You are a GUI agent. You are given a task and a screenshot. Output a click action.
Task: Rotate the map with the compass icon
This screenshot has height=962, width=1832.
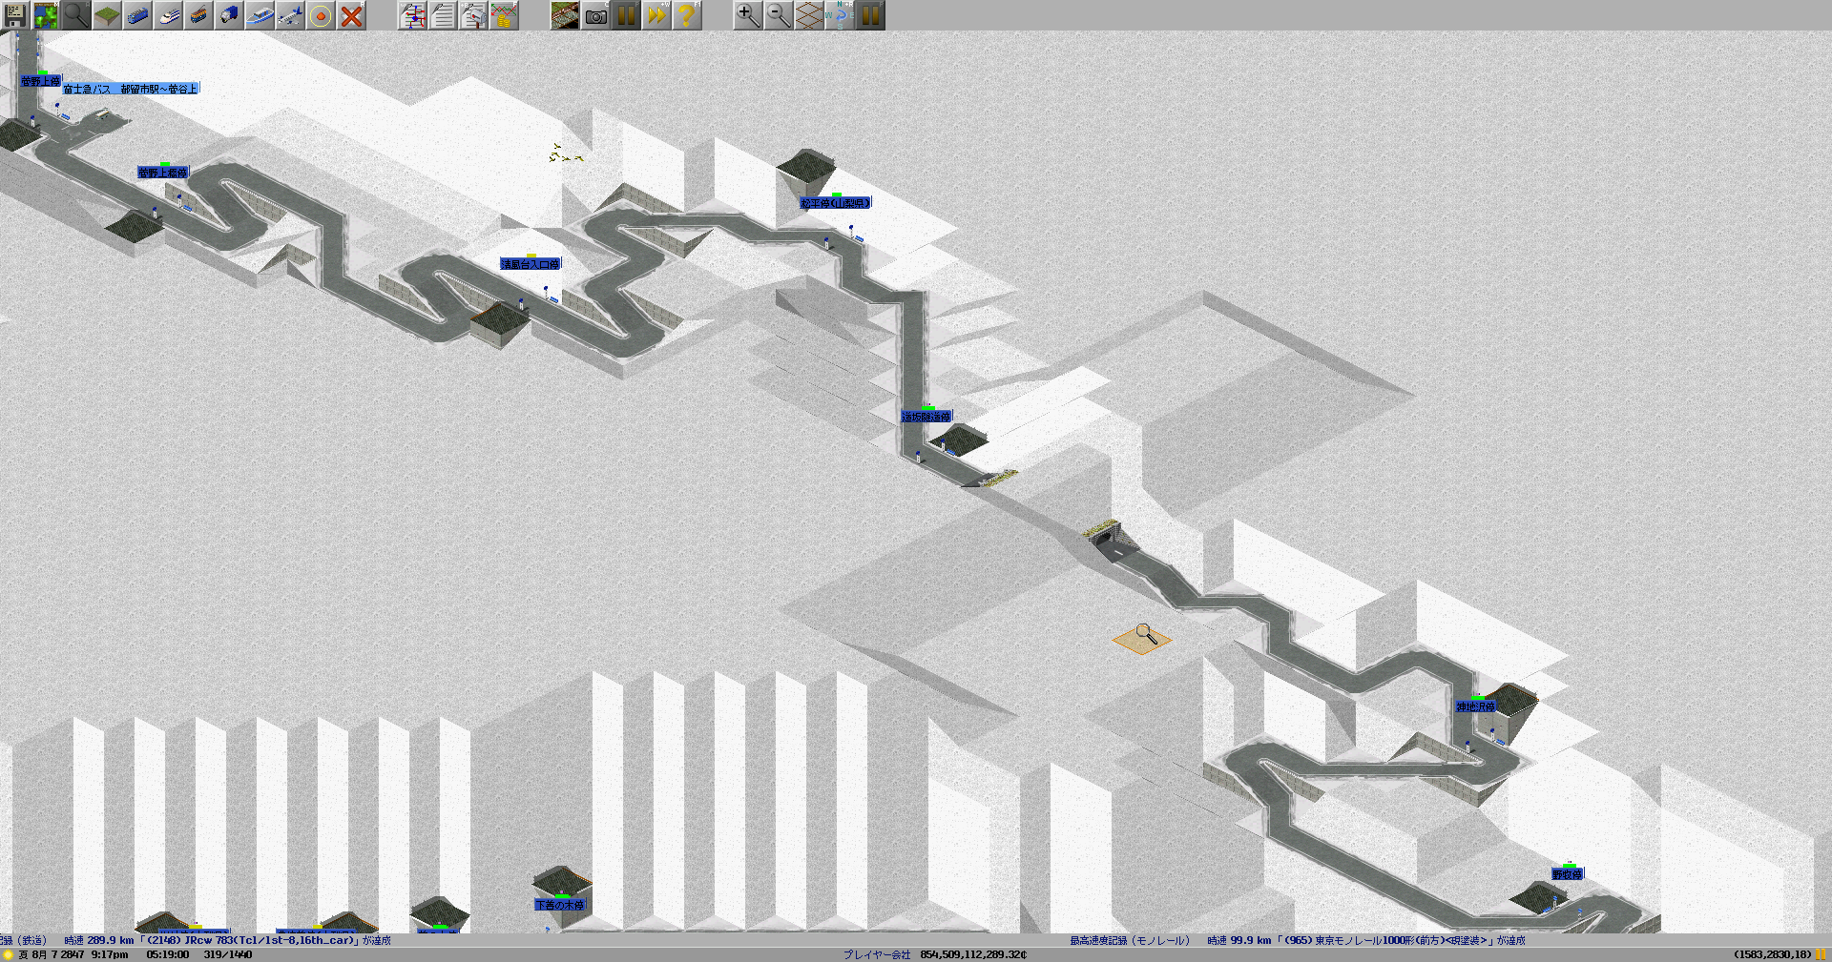[x=839, y=15]
